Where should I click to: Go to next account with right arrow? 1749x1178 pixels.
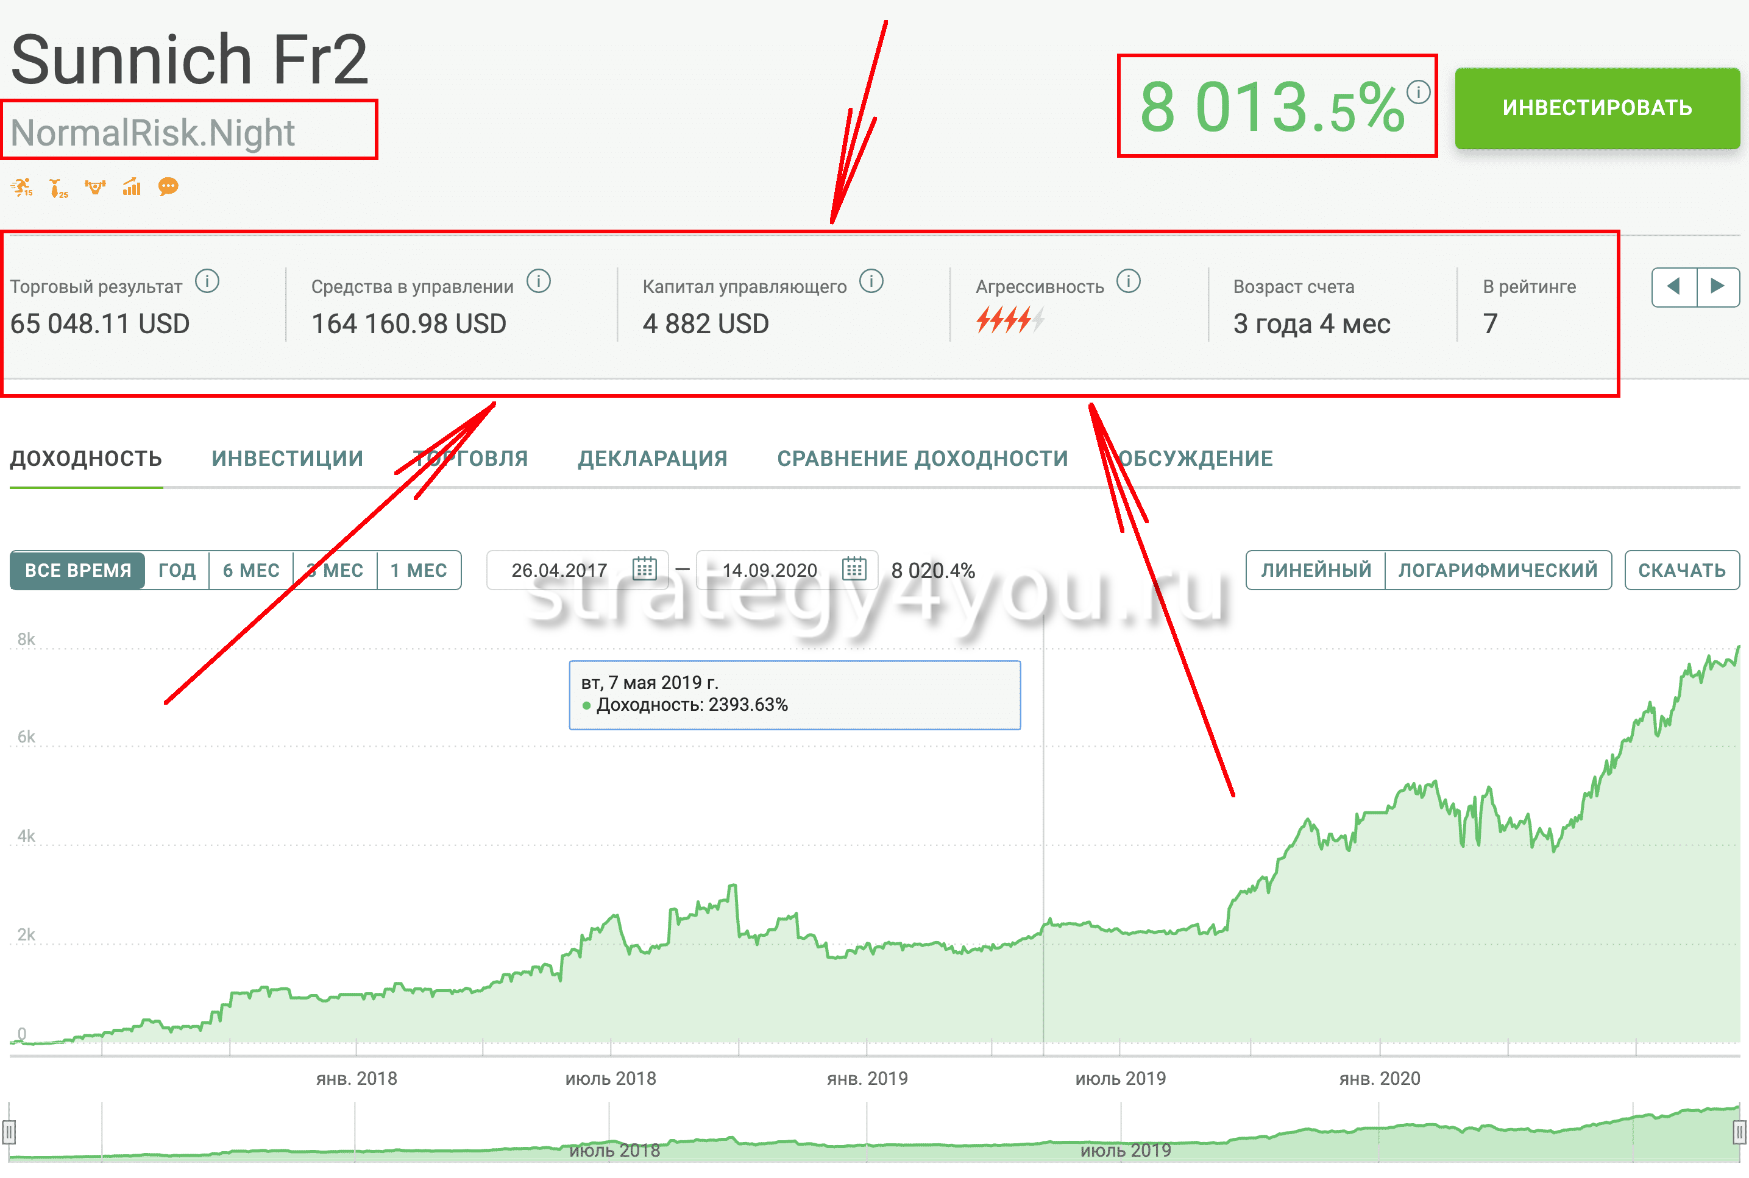(1717, 286)
